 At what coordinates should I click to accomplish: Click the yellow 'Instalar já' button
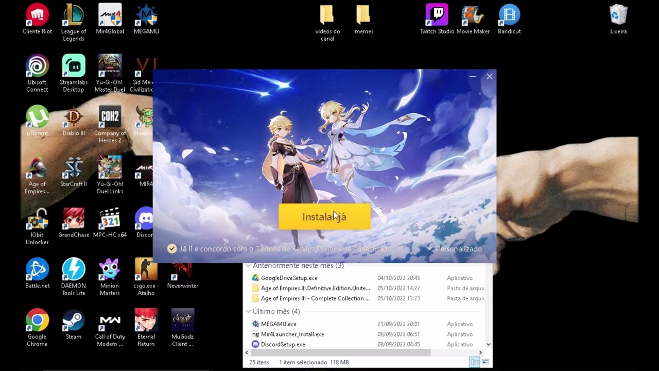tap(324, 217)
